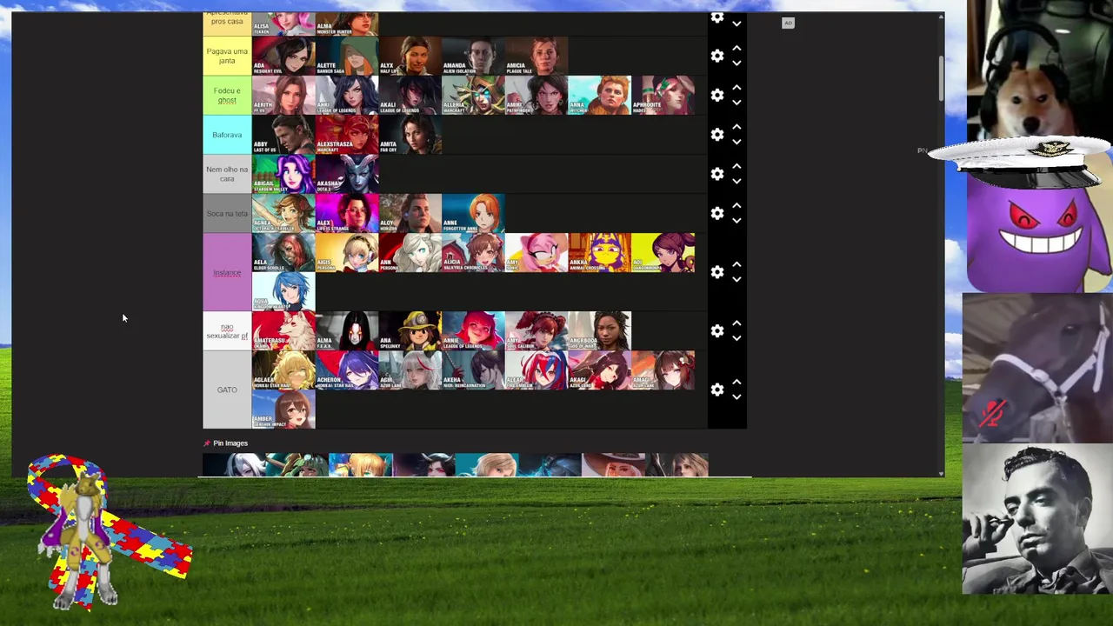Select the Amita Far Cry image
The image size is (1113, 626).
pos(410,134)
